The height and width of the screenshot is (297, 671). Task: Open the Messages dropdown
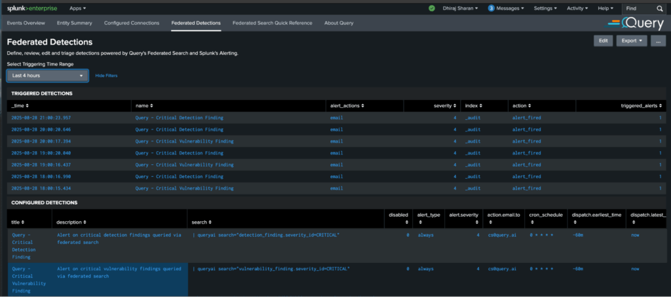tap(510, 8)
